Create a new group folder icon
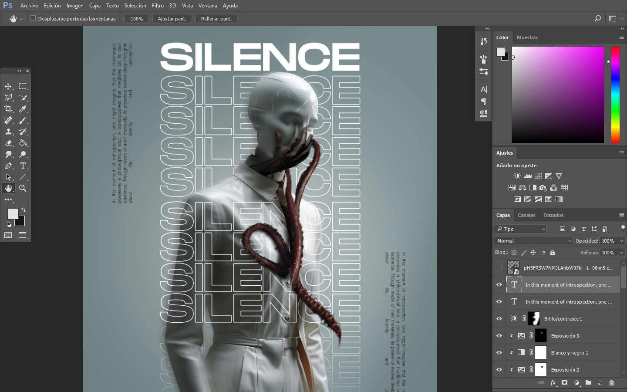627x392 pixels. (588, 383)
